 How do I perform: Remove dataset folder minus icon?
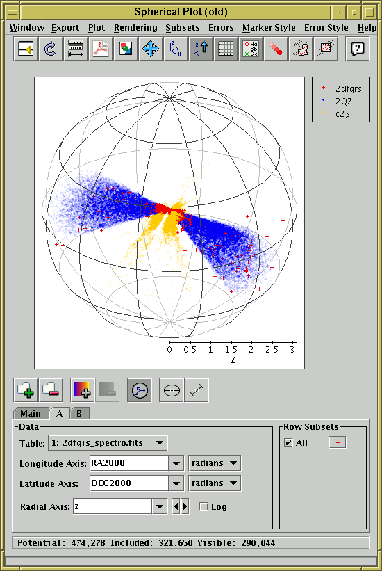pos(51,390)
